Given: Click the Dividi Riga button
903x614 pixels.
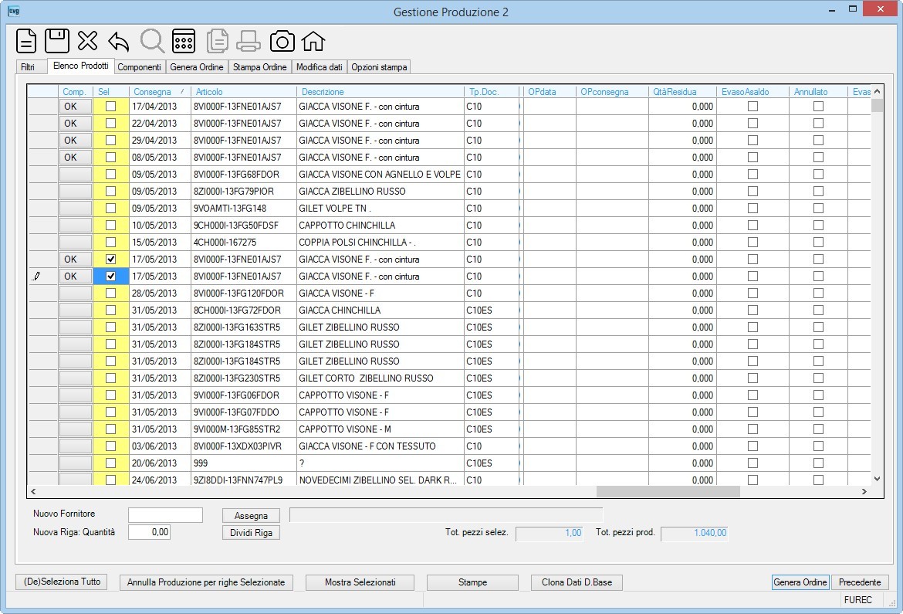Looking at the screenshot, I should pos(251,533).
